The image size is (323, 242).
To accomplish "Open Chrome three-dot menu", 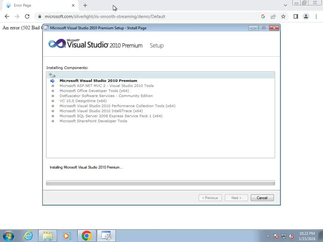I will (x=316, y=16).
